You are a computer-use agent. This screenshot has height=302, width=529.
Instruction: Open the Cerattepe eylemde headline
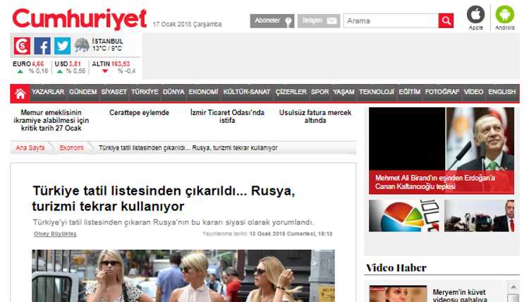(139, 112)
